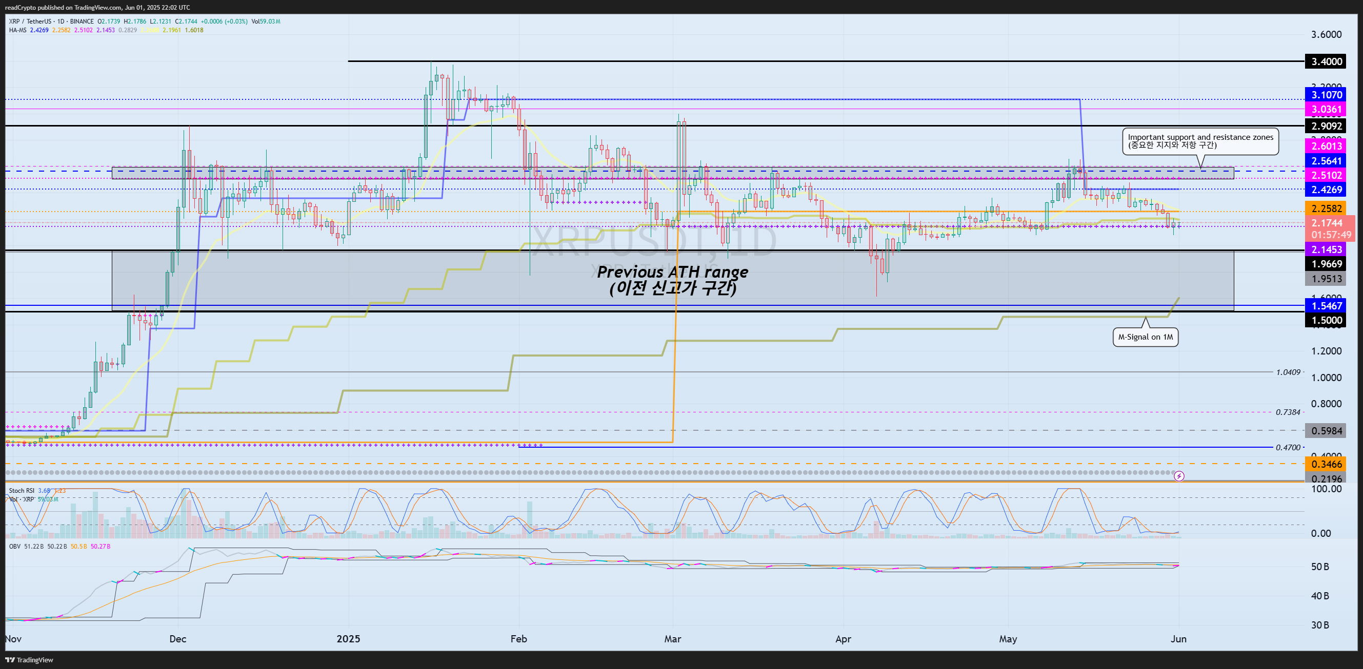Screen dimensions: 1363x669
Task: Select the 0.7384 dashed line label
Action: [x=1288, y=412]
